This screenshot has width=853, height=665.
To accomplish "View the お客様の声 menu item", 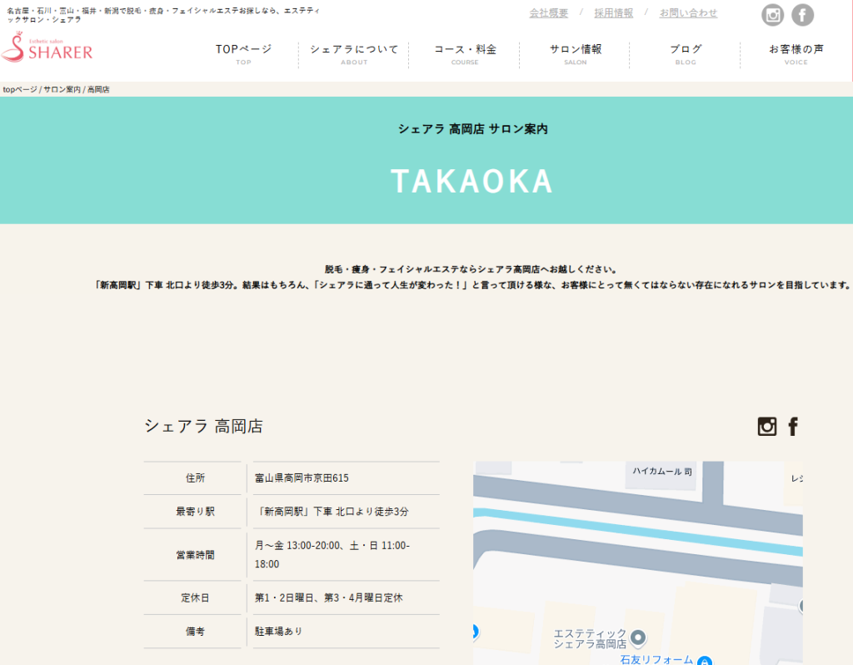I will tap(796, 54).
